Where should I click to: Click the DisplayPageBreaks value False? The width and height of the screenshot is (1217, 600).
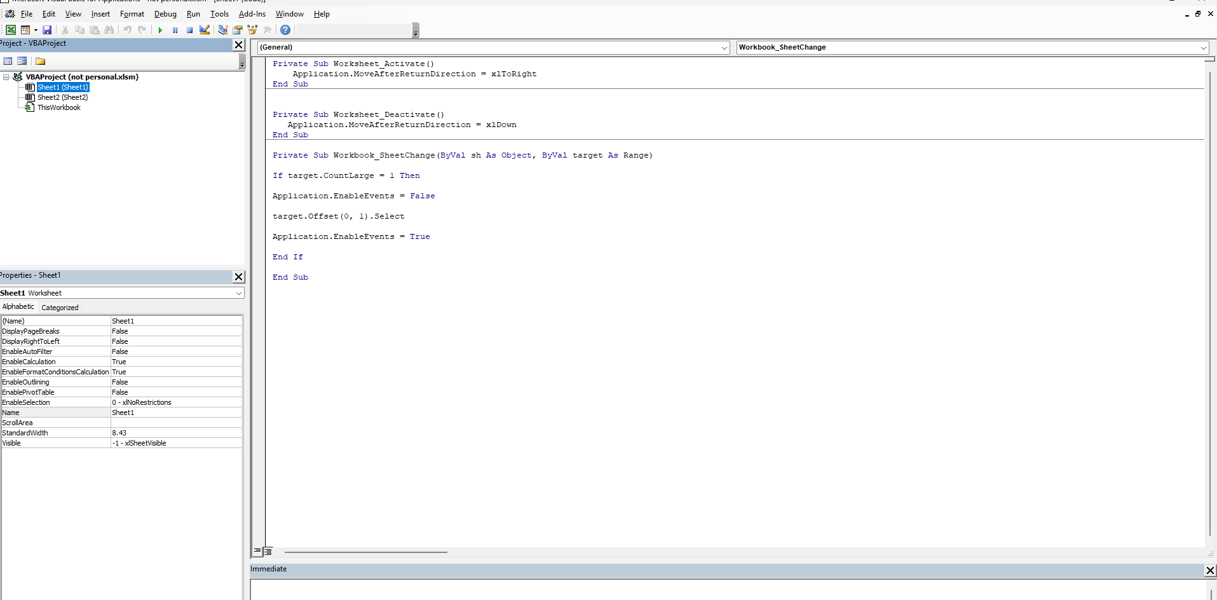(x=176, y=331)
